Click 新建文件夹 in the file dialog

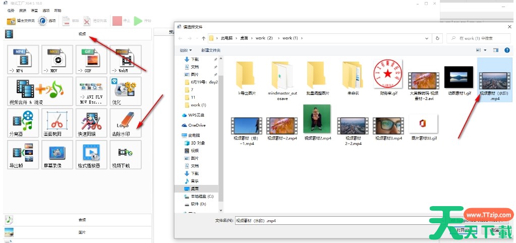coord(210,50)
